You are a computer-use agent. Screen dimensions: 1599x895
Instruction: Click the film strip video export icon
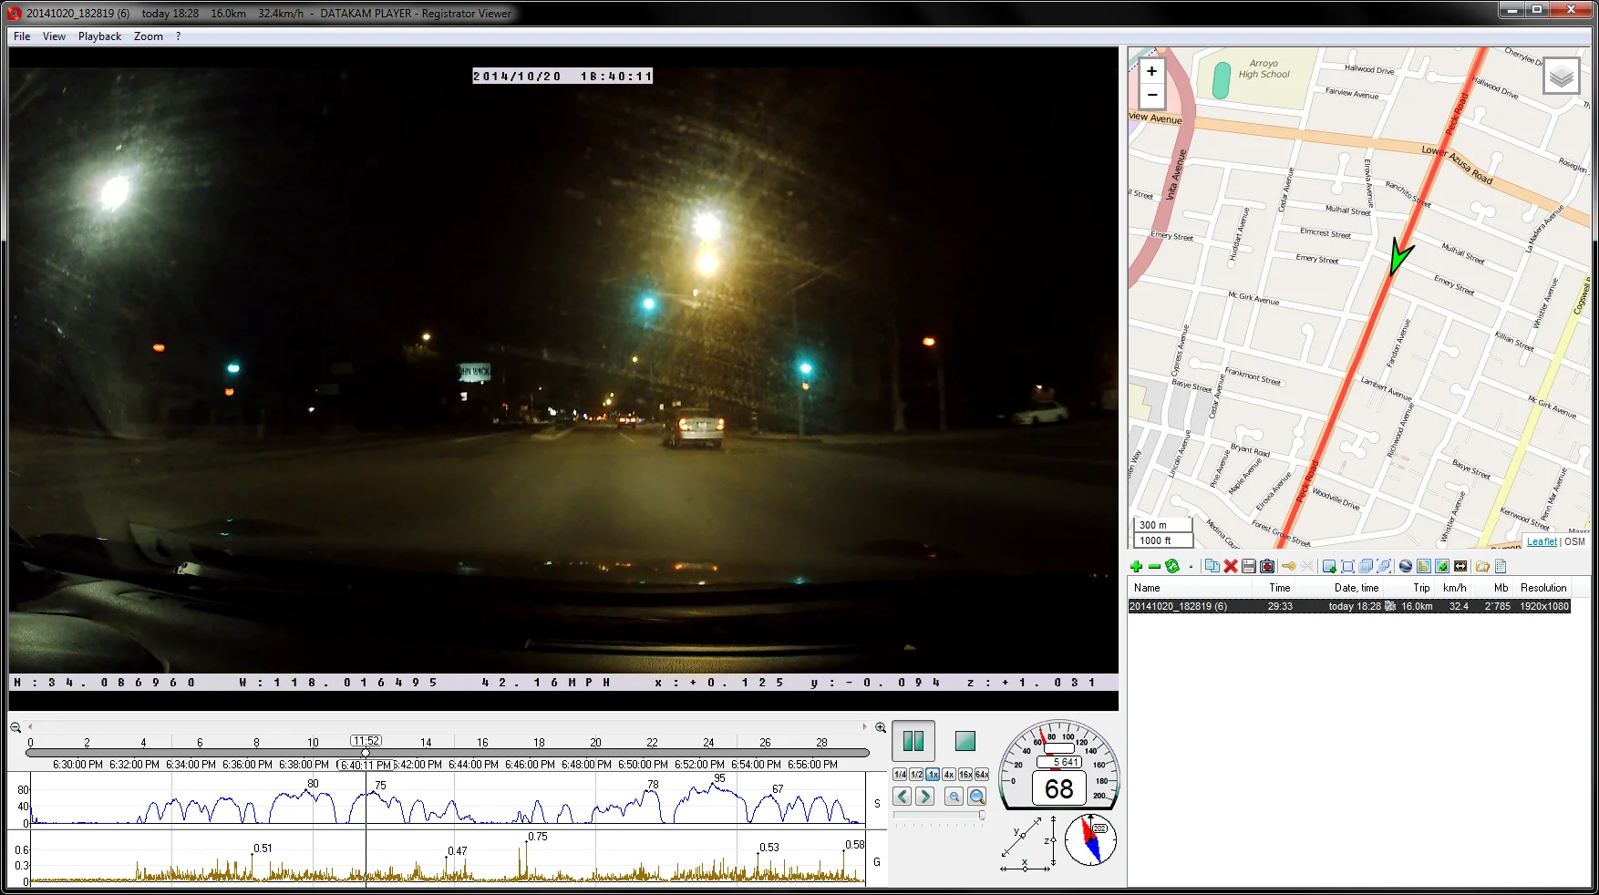(1460, 566)
